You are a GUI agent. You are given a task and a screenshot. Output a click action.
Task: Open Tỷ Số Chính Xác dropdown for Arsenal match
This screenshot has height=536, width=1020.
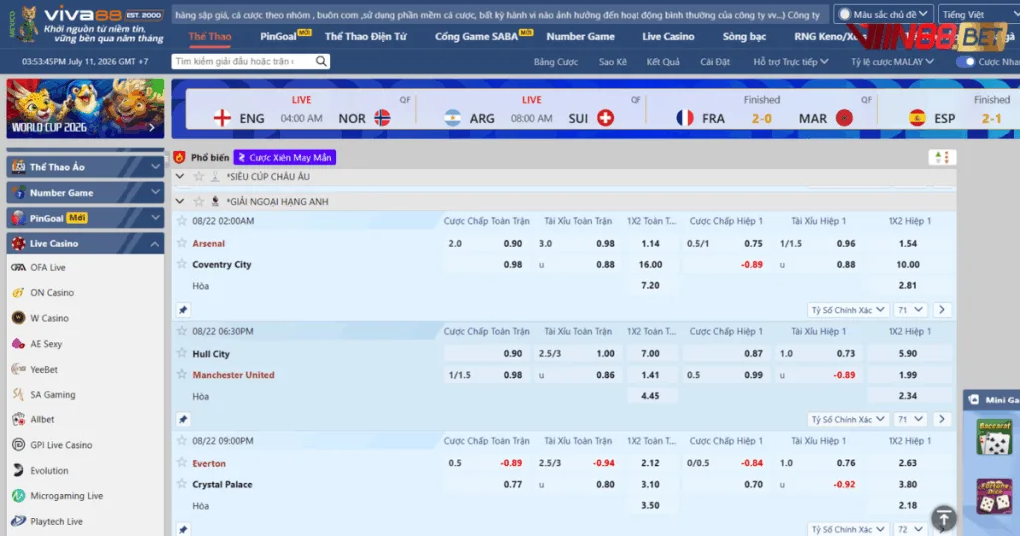pyautogui.click(x=847, y=310)
